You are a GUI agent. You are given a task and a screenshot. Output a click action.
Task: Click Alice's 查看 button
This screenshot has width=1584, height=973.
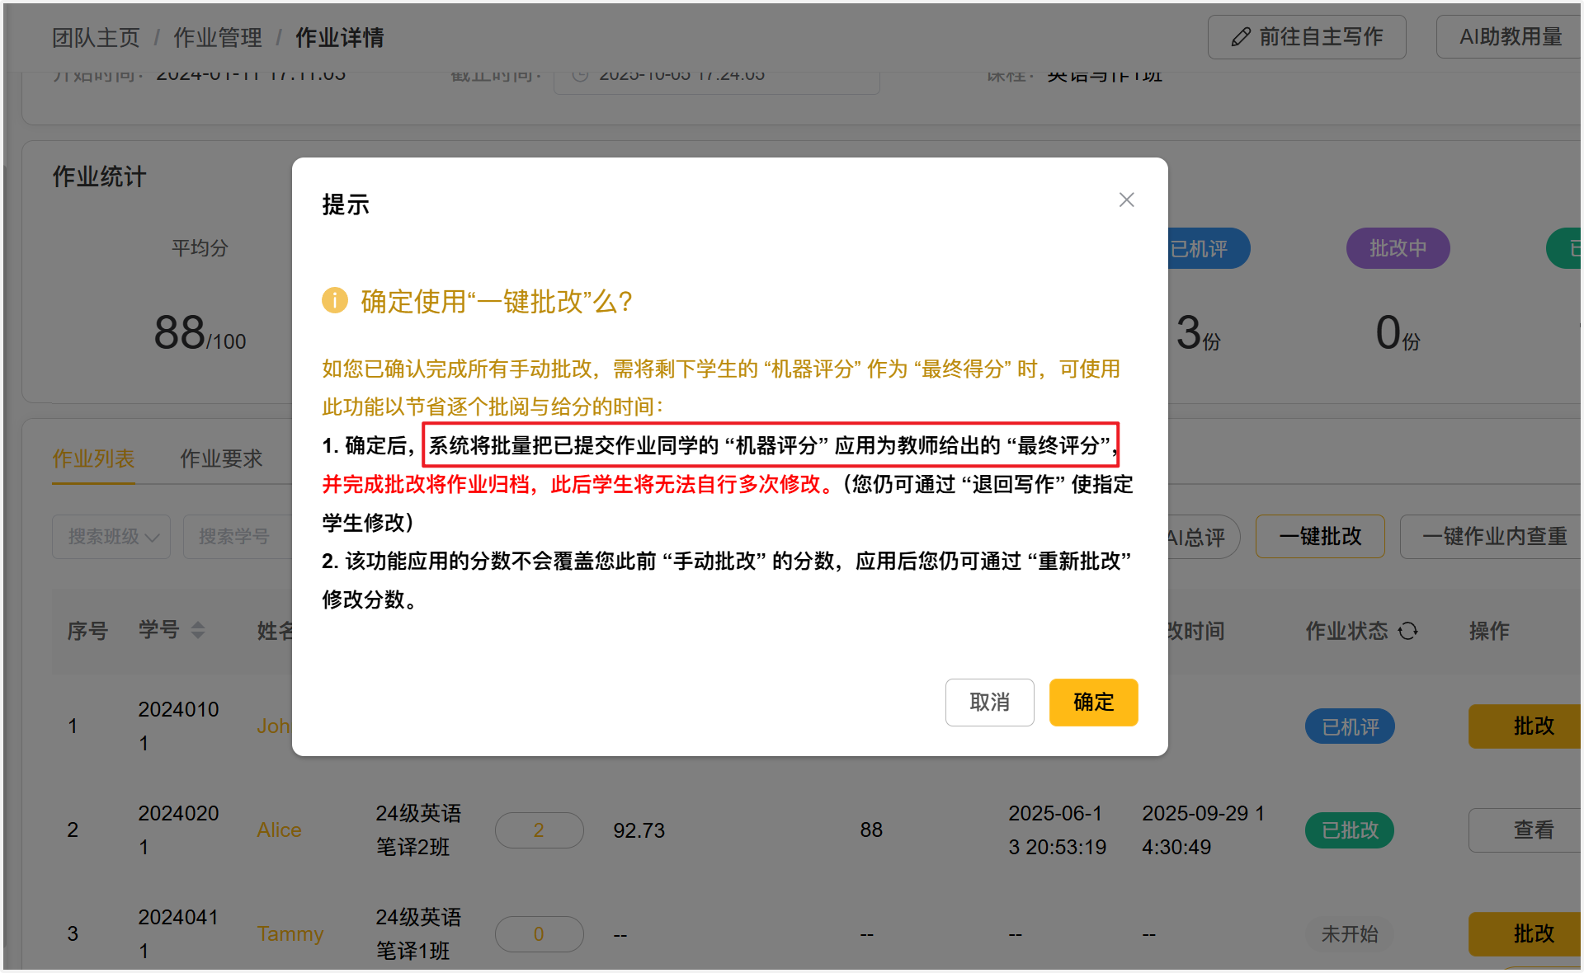tap(1533, 830)
